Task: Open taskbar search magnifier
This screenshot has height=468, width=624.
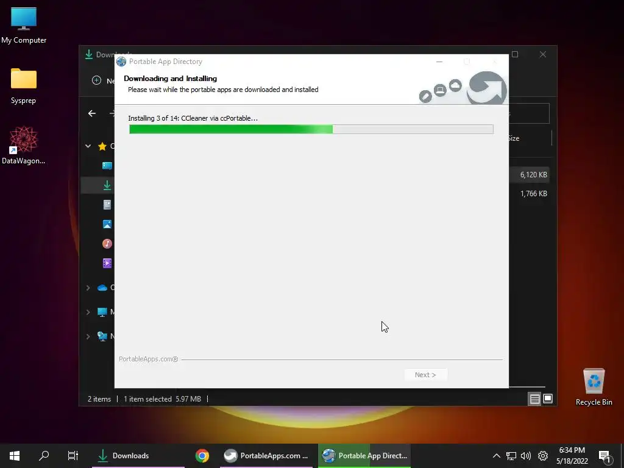Action: (44, 456)
